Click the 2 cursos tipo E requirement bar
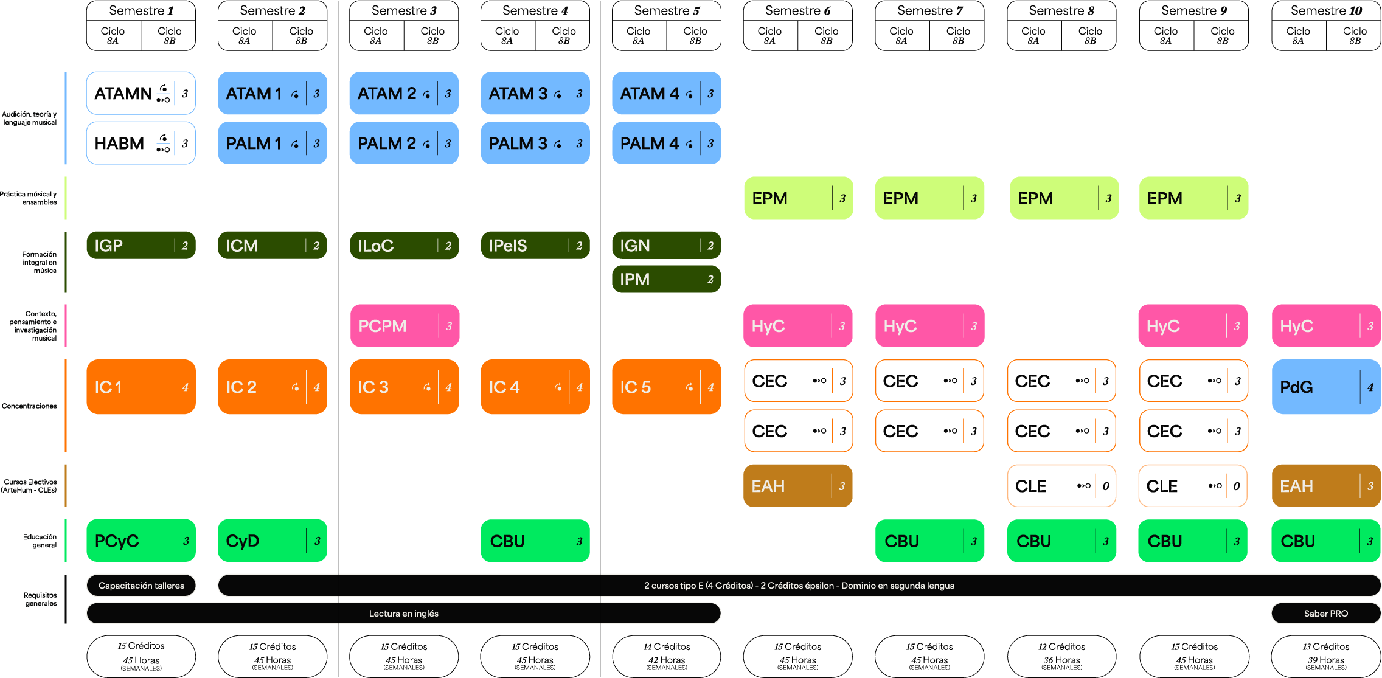The image size is (1382, 678). click(799, 586)
